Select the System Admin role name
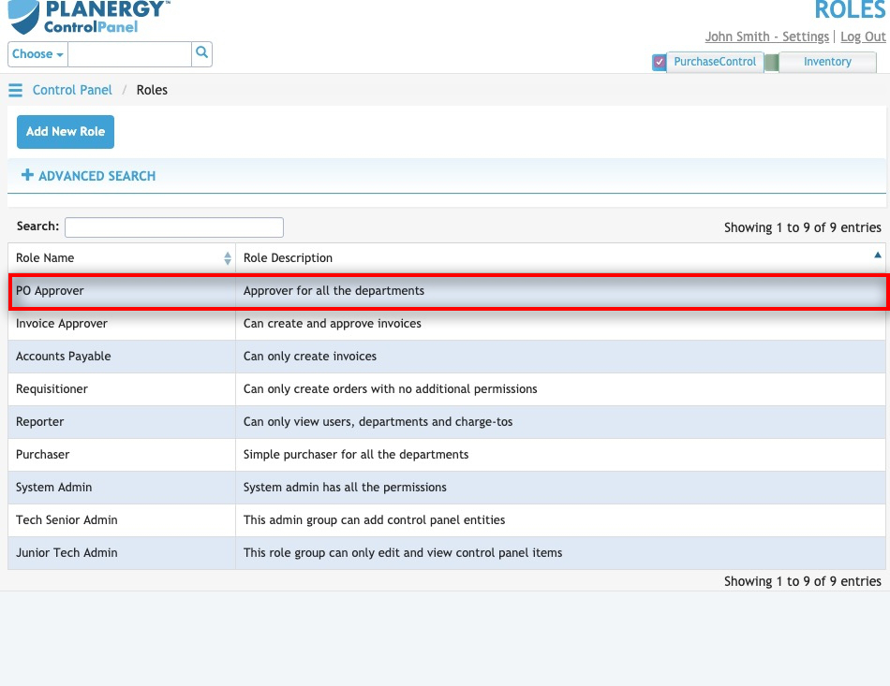This screenshot has height=686, width=890. click(x=54, y=488)
